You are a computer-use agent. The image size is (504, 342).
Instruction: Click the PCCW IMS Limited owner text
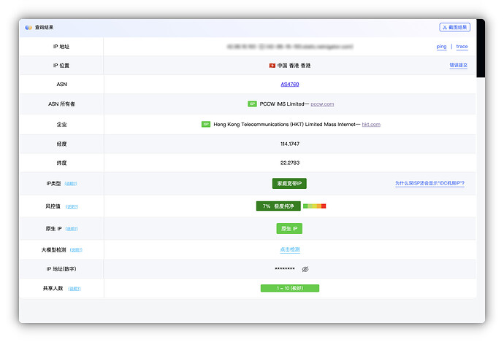(x=282, y=104)
